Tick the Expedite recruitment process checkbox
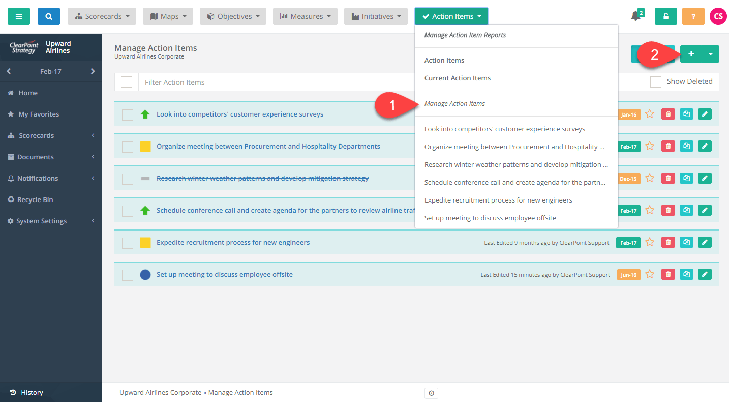This screenshot has height=402, width=729. pos(128,243)
